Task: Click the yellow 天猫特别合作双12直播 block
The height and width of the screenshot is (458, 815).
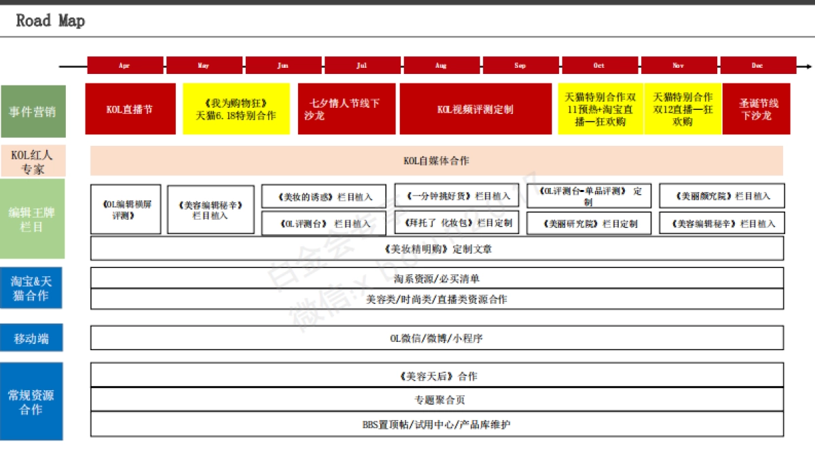Action: (x=682, y=109)
